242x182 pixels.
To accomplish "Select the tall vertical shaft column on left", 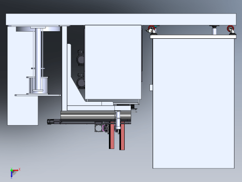I will coord(38,59).
